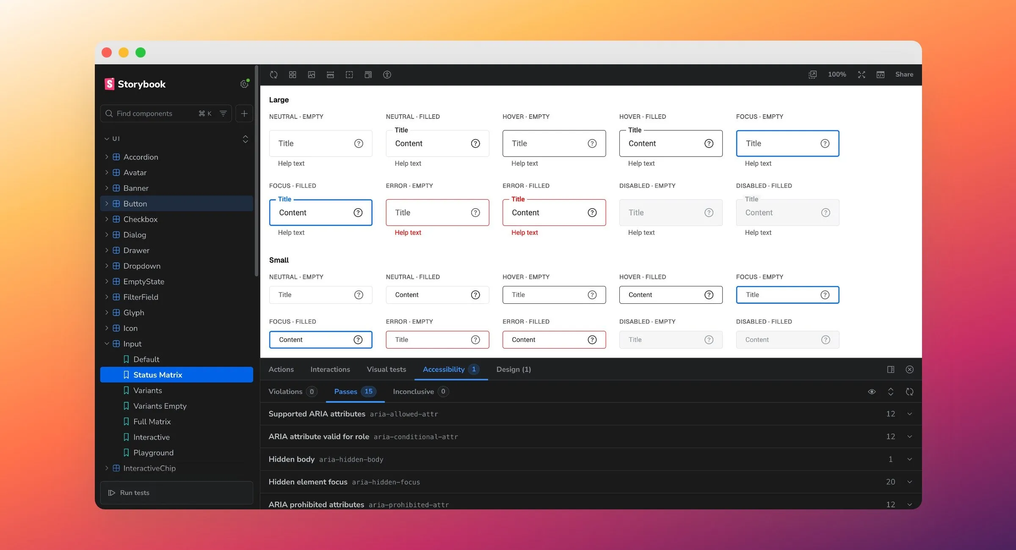Open the Playground story
This screenshot has width=1016, height=550.
tap(176, 452)
